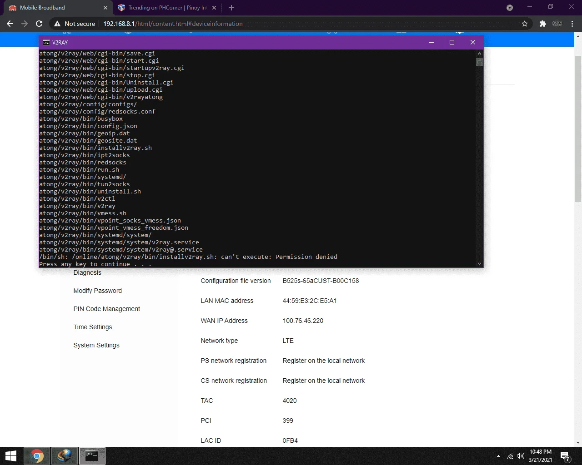This screenshot has width=582, height=465.
Task: Click the Not secure warning icon
Action: (57, 24)
